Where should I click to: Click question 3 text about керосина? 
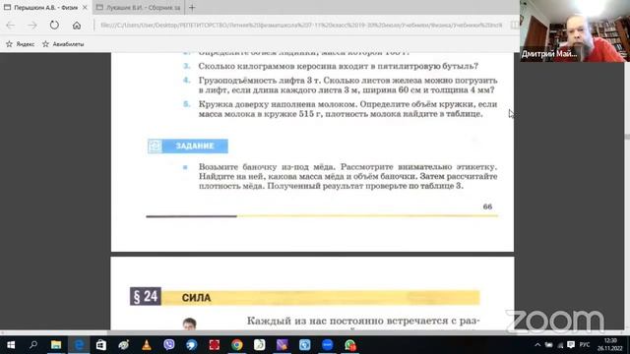point(339,66)
